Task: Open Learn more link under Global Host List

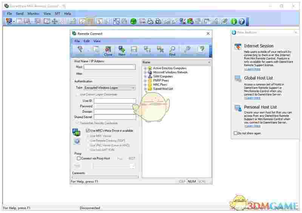Action: coord(252,98)
